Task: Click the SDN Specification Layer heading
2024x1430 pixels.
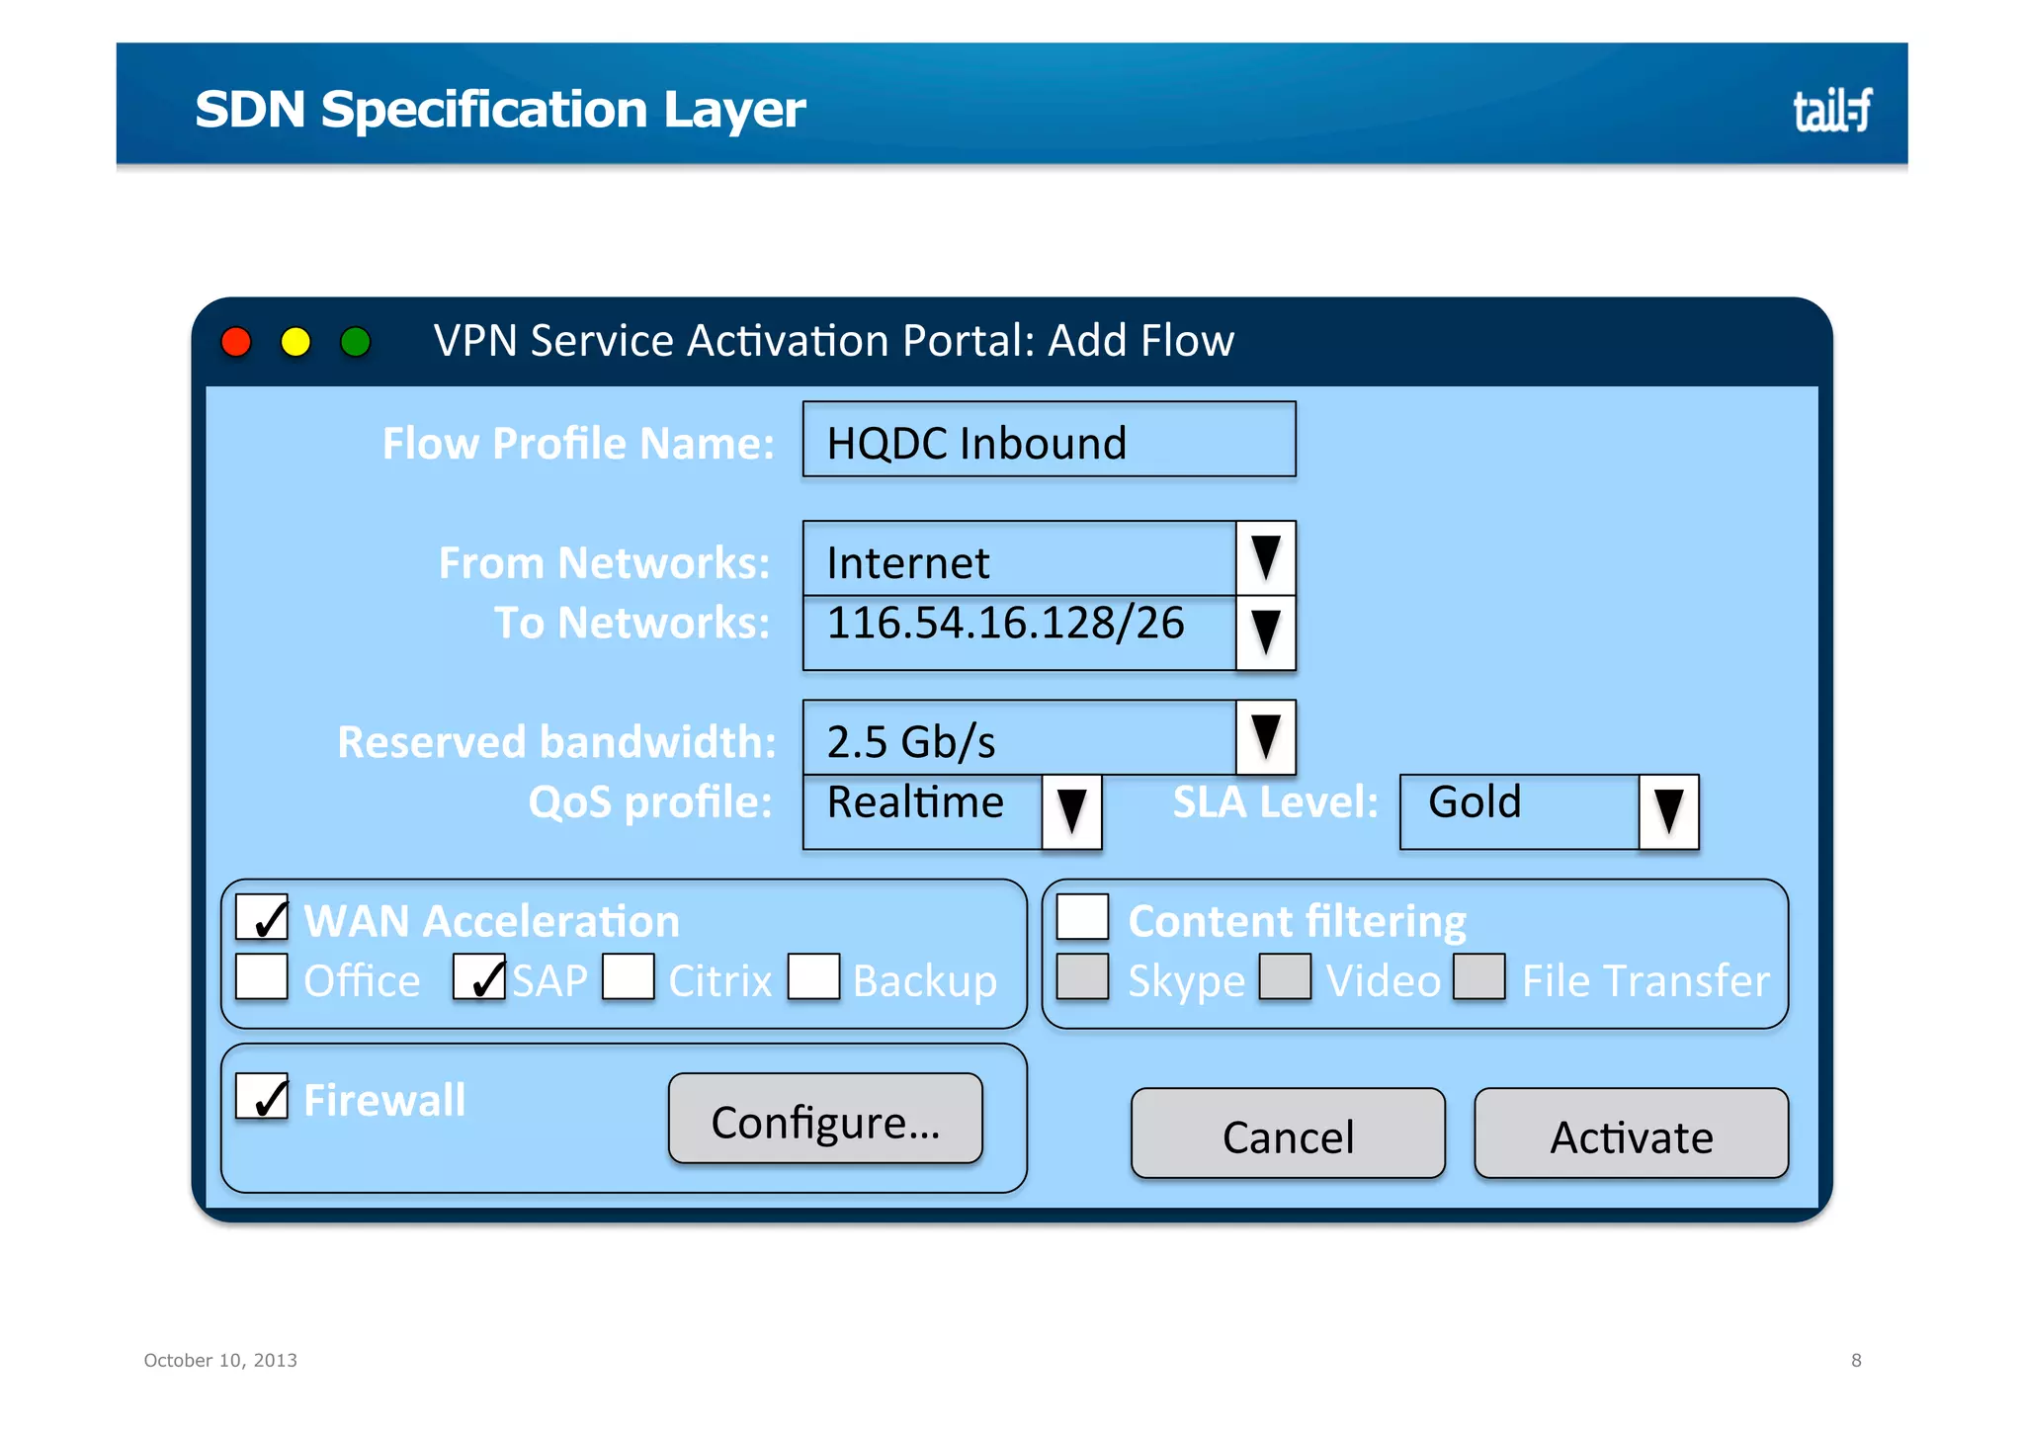Action: pos(500,110)
